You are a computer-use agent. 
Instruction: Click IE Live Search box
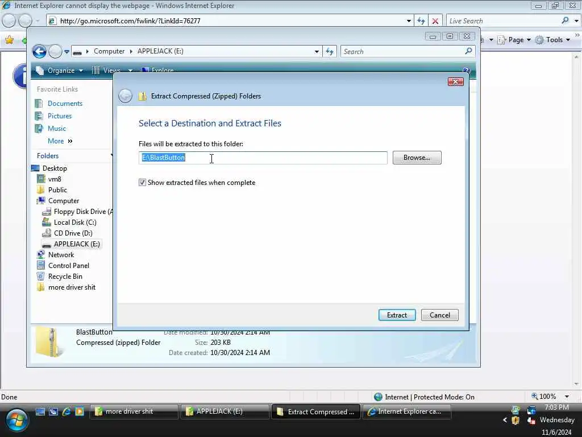click(503, 21)
